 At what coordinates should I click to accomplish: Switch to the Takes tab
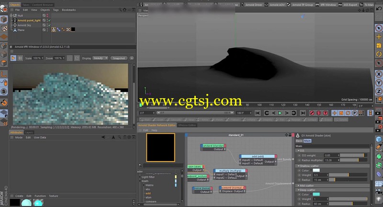[x=26, y=5]
